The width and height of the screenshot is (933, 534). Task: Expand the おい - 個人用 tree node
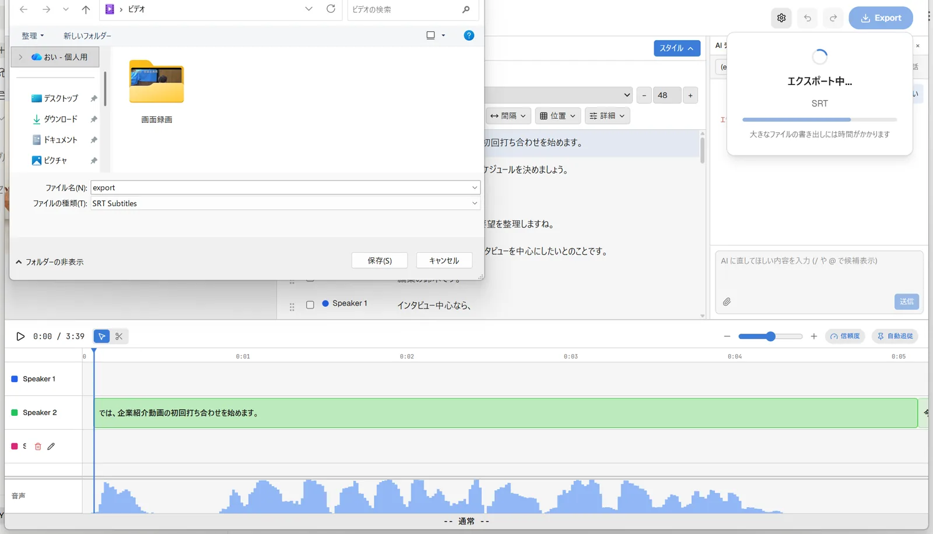coord(20,57)
